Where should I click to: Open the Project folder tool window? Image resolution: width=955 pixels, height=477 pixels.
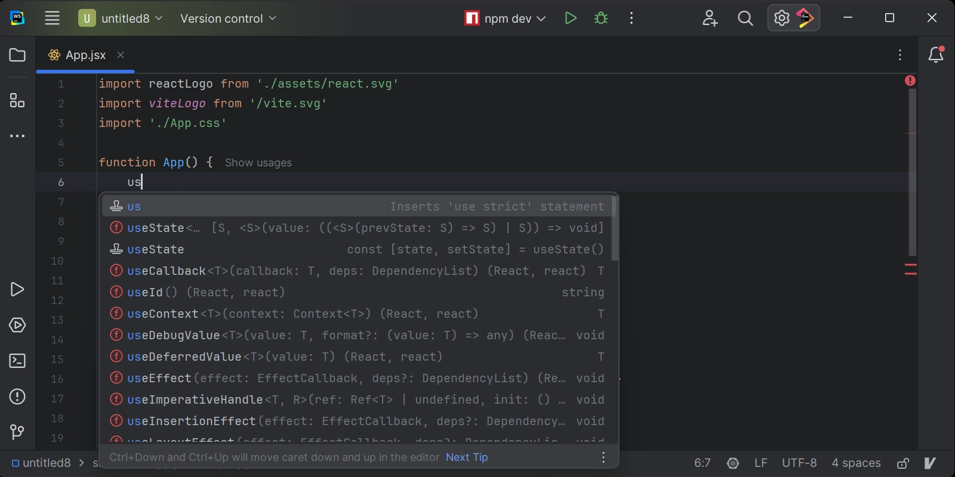coord(17,55)
